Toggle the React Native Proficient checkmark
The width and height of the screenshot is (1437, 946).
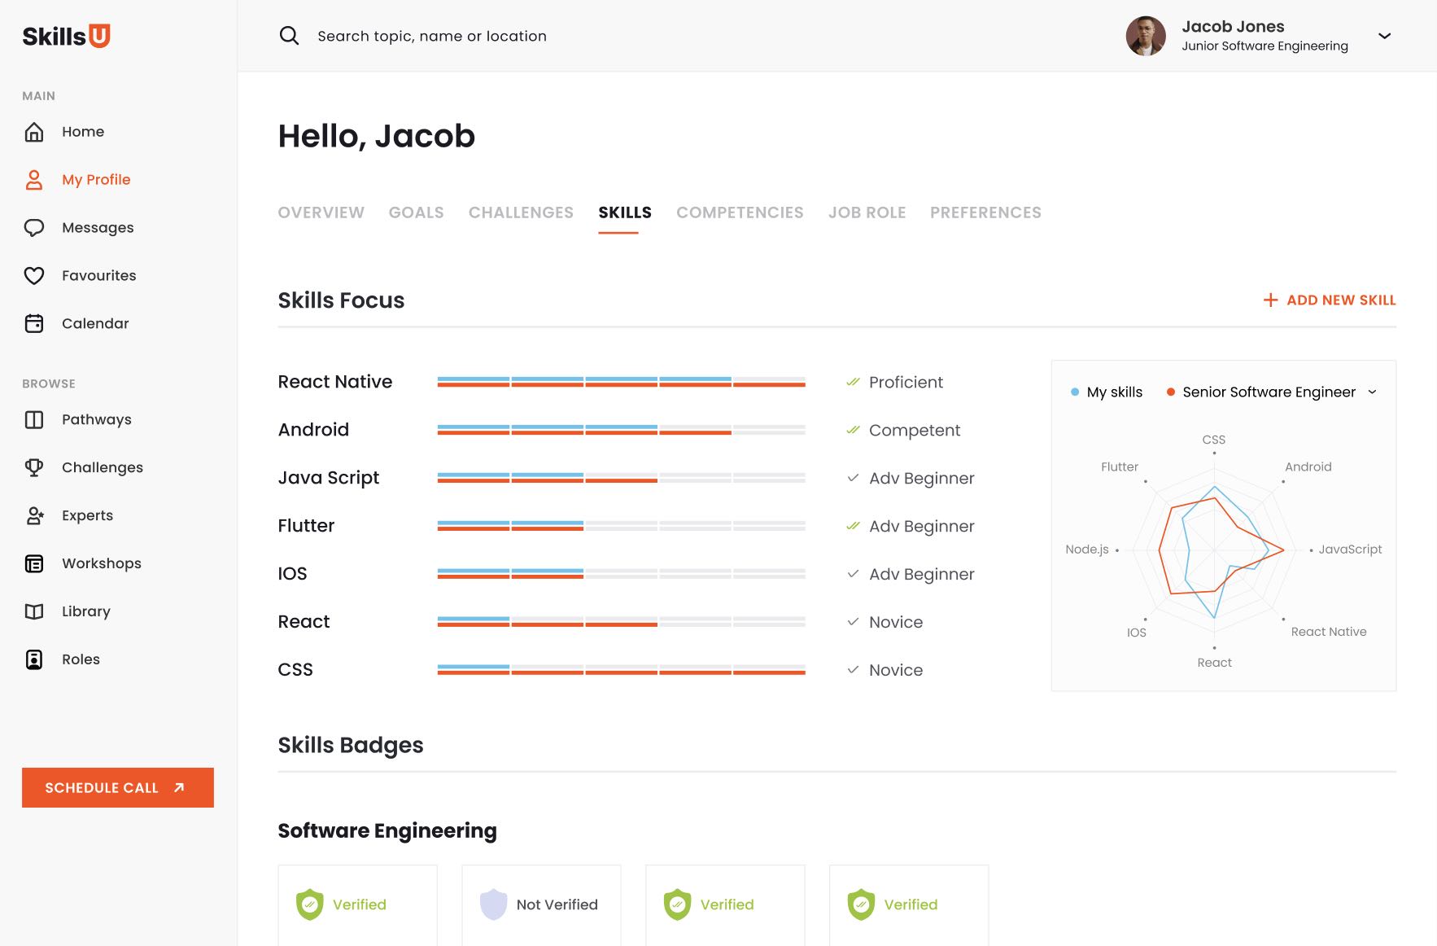point(853,382)
